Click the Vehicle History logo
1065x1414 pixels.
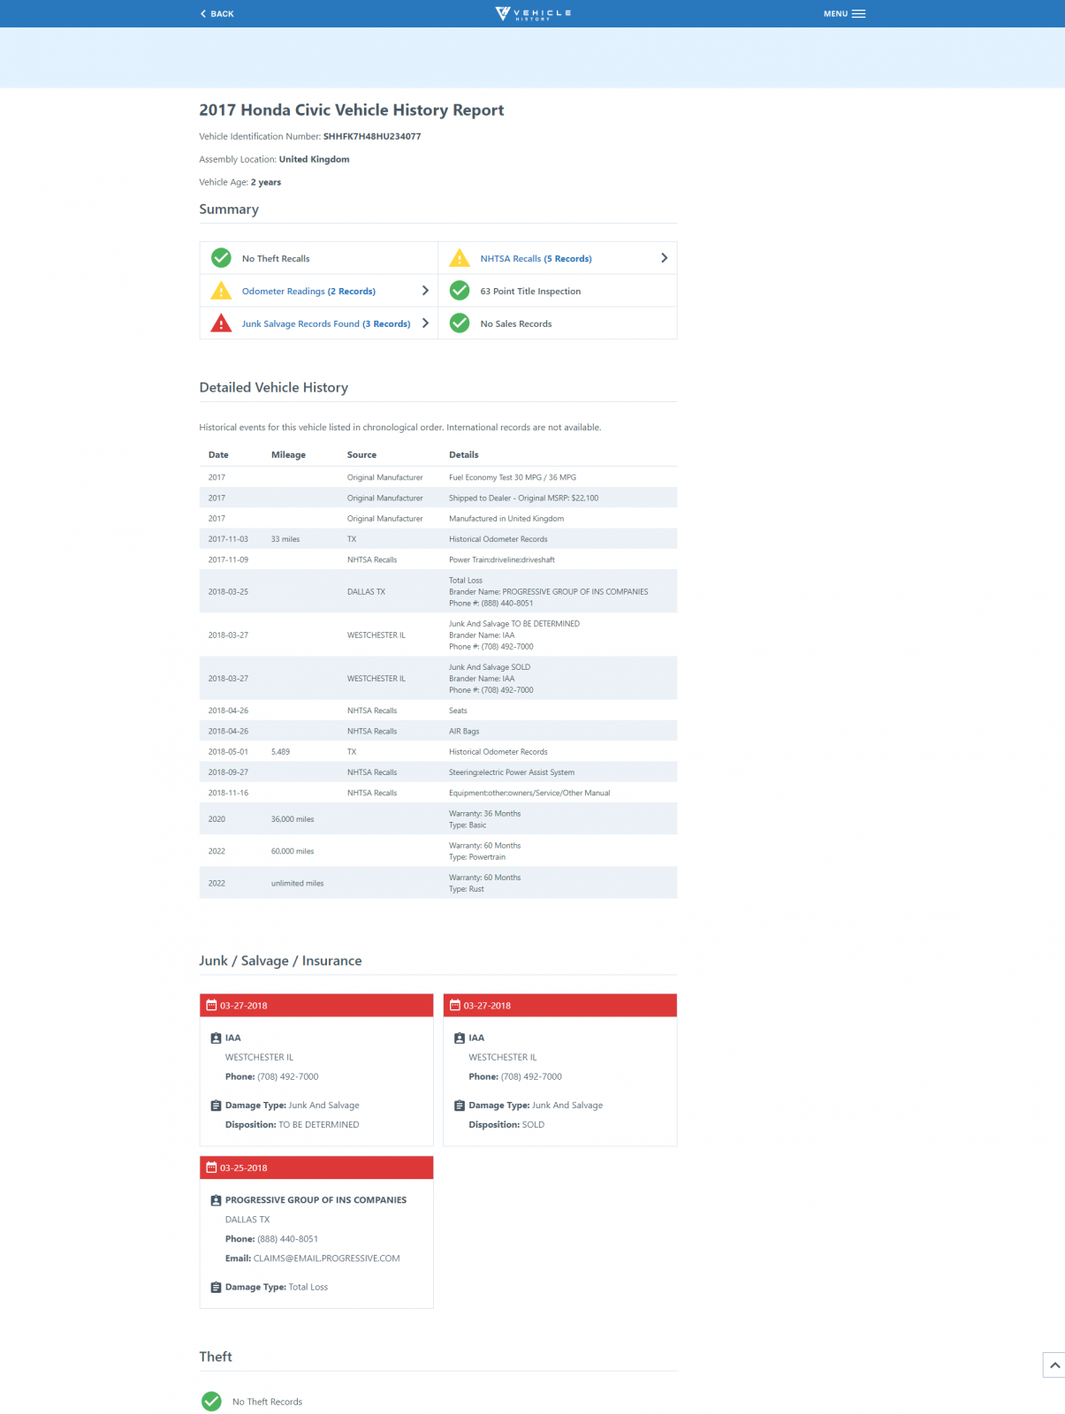(x=533, y=13)
